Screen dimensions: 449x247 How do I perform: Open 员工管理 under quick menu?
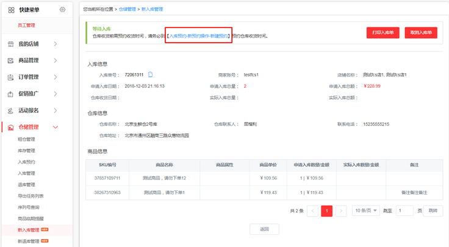26,26
